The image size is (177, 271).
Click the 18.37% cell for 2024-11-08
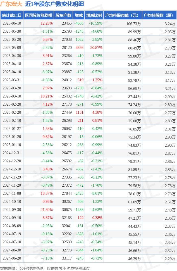[x=47, y=193]
